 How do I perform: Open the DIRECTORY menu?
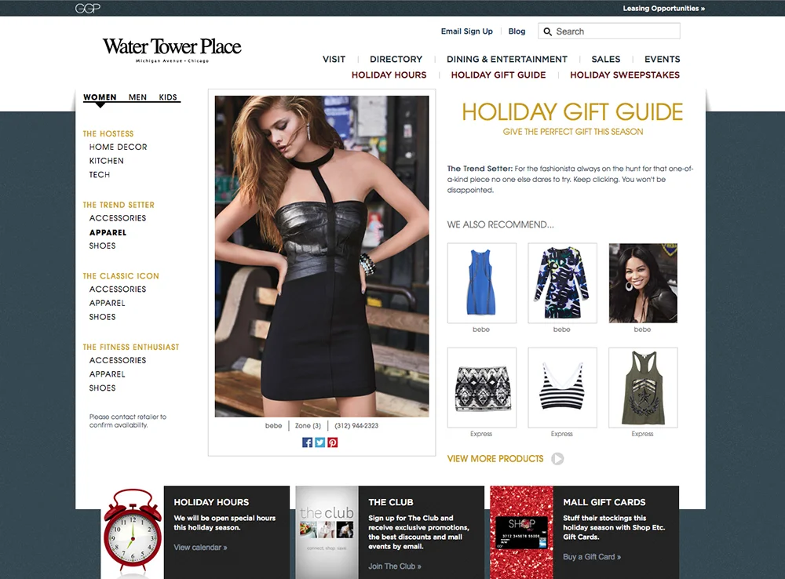tap(396, 59)
